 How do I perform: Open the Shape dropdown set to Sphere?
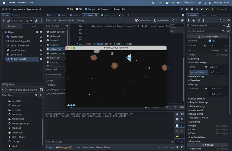coord(218,67)
